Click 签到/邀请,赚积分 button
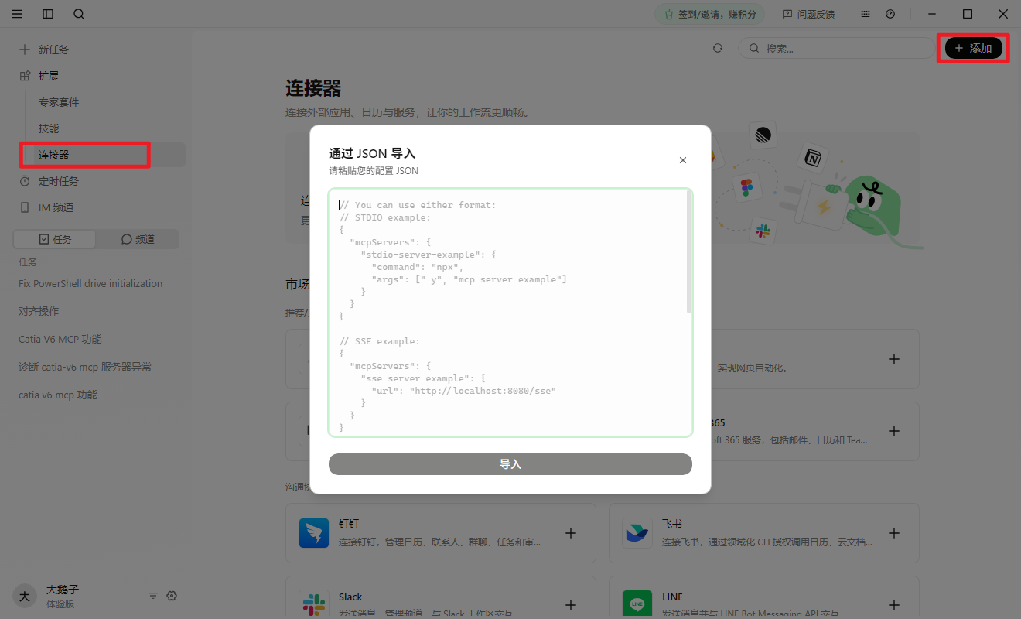Viewport: 1021px width, 619px height. (x=709, y=14)
